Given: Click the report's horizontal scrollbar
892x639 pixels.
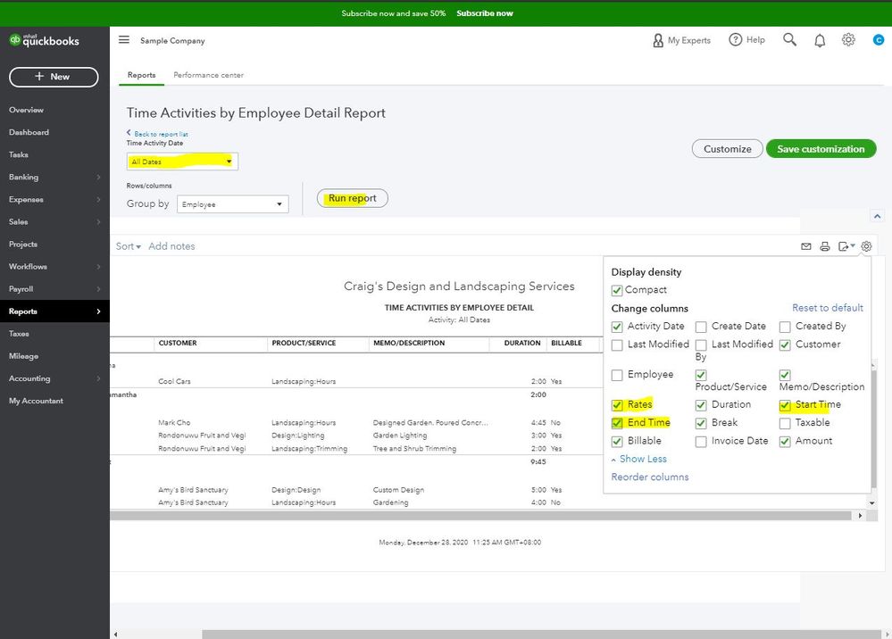Looking at the screenshot, I should (482, 516).
